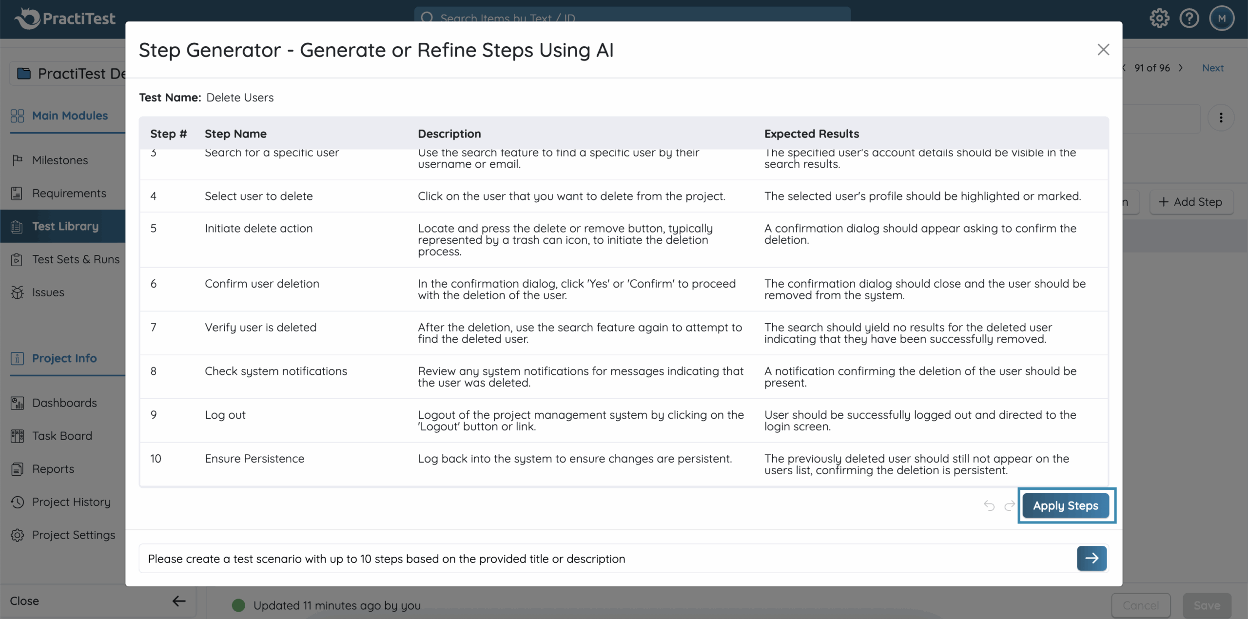Open Project History
Image resolution: width=1248 pixels, height=619 pixels.
pyautogui.click(x=71, y=502)
